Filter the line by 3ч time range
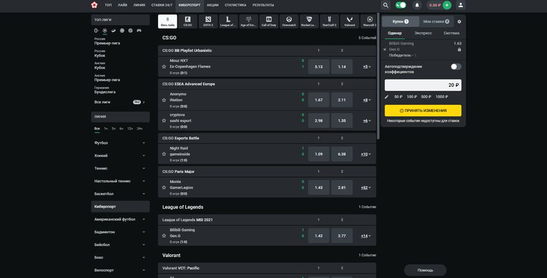 click(113, 128)
